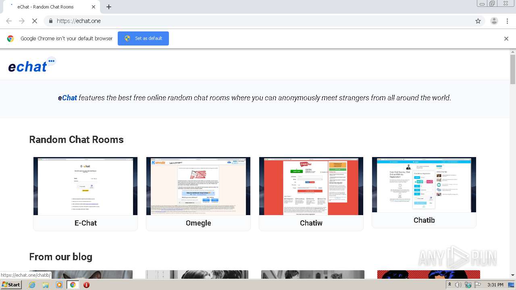Click the blue eChat link in the tagline

point(67,98)
